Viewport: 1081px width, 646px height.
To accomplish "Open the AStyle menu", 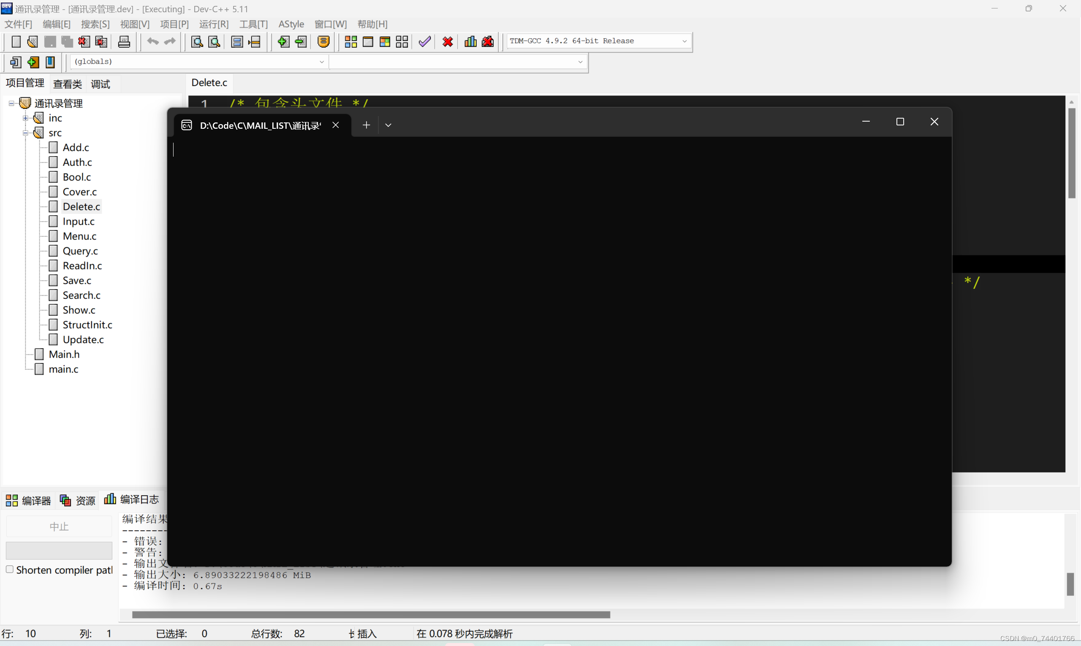I will (x=291, y=24).
